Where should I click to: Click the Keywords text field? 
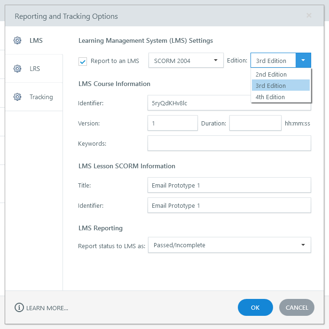coord(229,143)
